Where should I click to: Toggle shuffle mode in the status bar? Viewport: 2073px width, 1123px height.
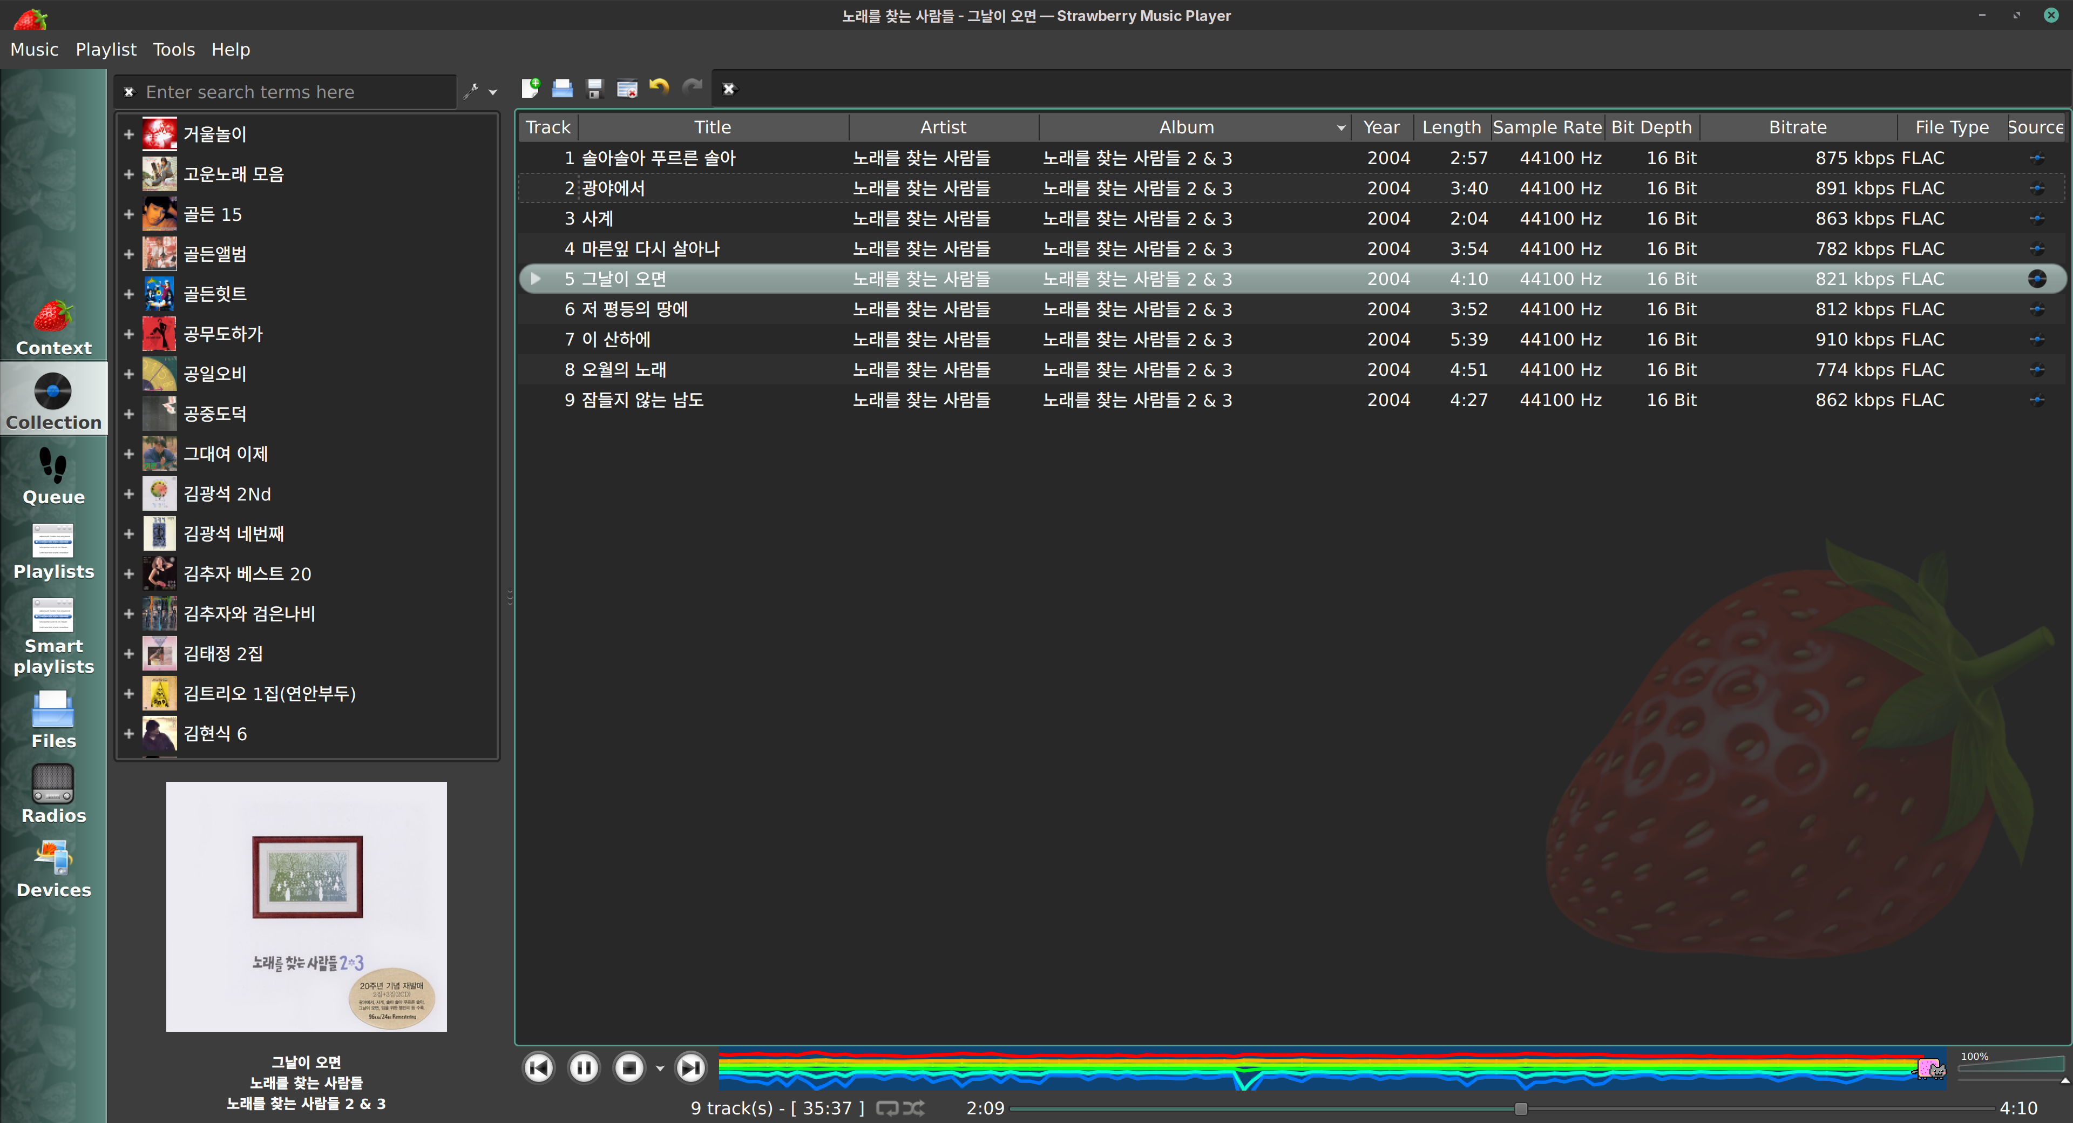click(913, 1108)
